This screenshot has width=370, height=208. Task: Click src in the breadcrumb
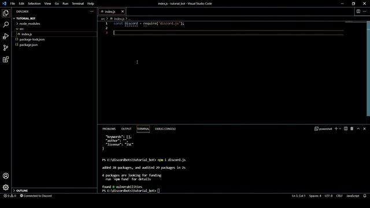pos(103,18)
